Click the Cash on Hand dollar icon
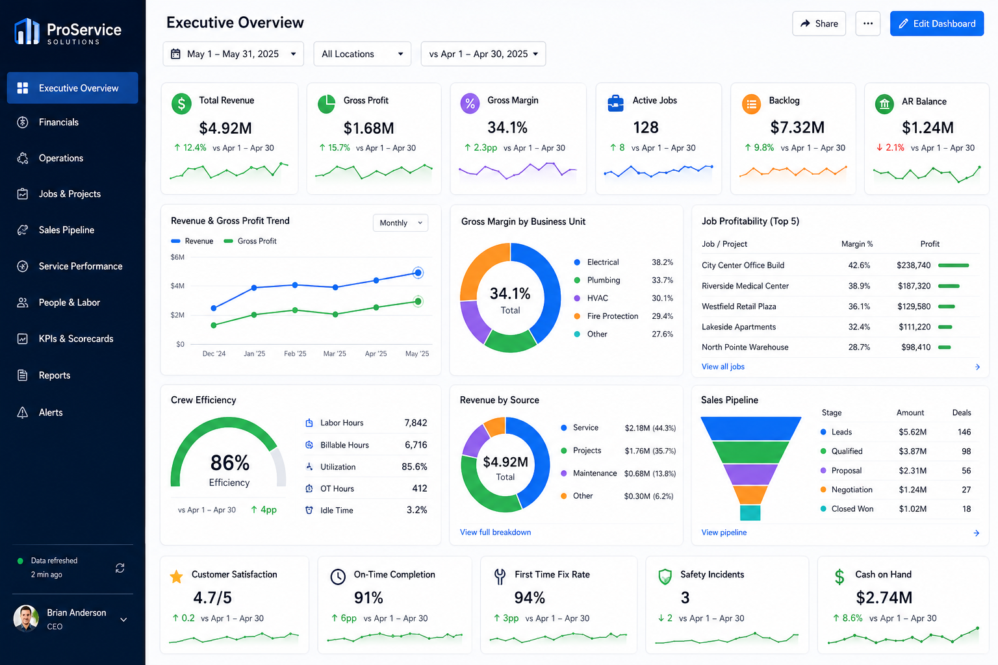 (x=839, y=577)
